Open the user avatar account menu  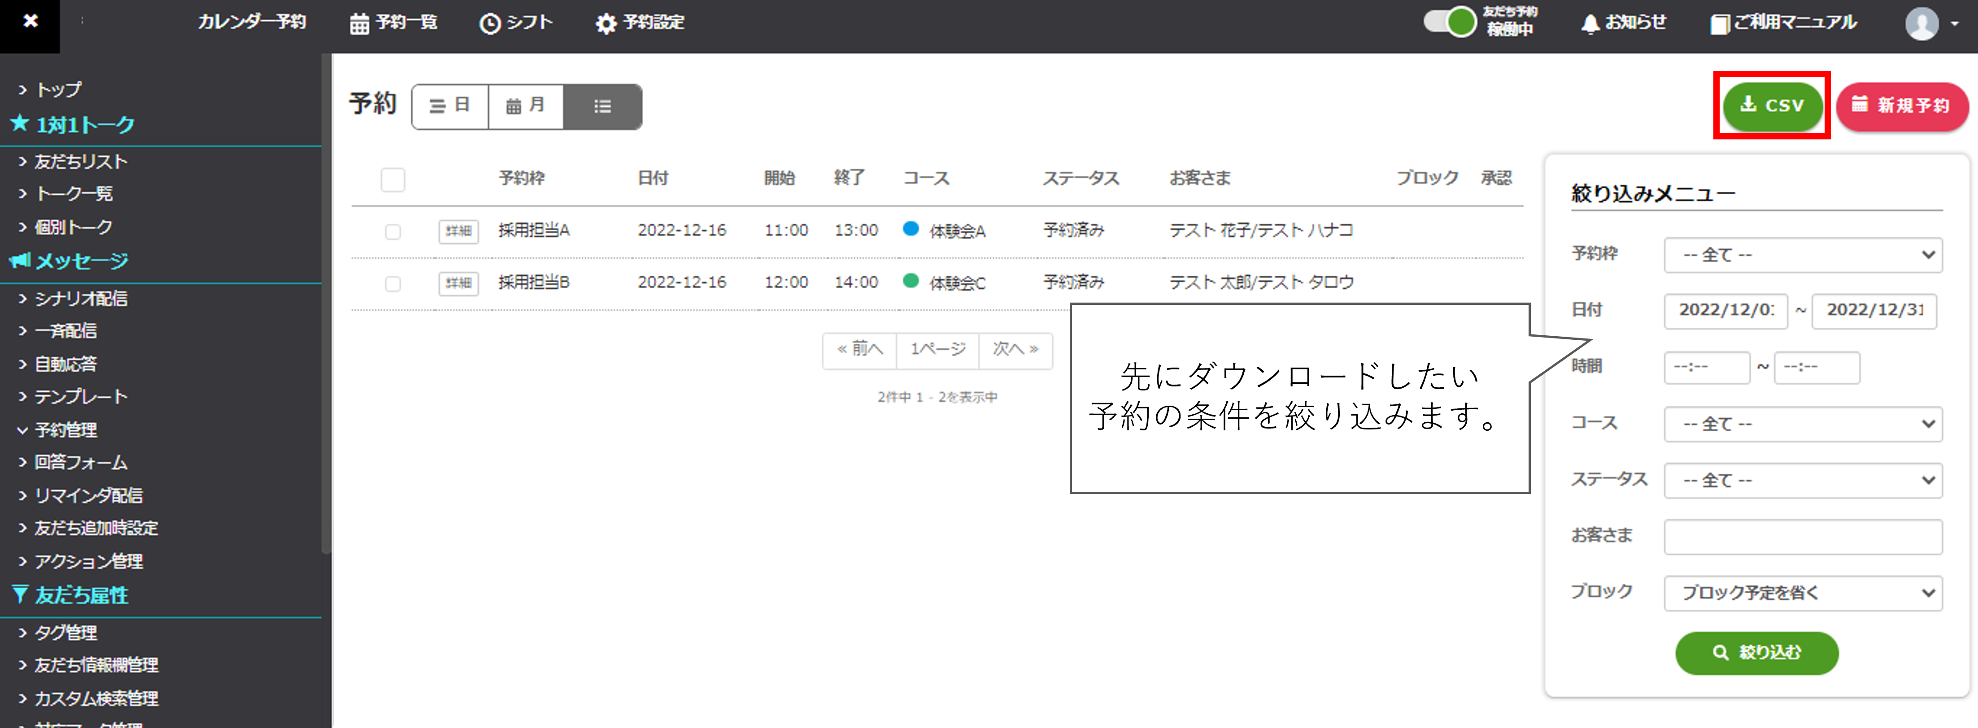pos(1930,24)
